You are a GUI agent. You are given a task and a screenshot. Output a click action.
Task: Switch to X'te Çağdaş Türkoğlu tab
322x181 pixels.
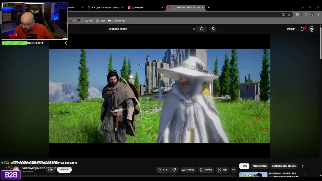[x=105, y=8]
